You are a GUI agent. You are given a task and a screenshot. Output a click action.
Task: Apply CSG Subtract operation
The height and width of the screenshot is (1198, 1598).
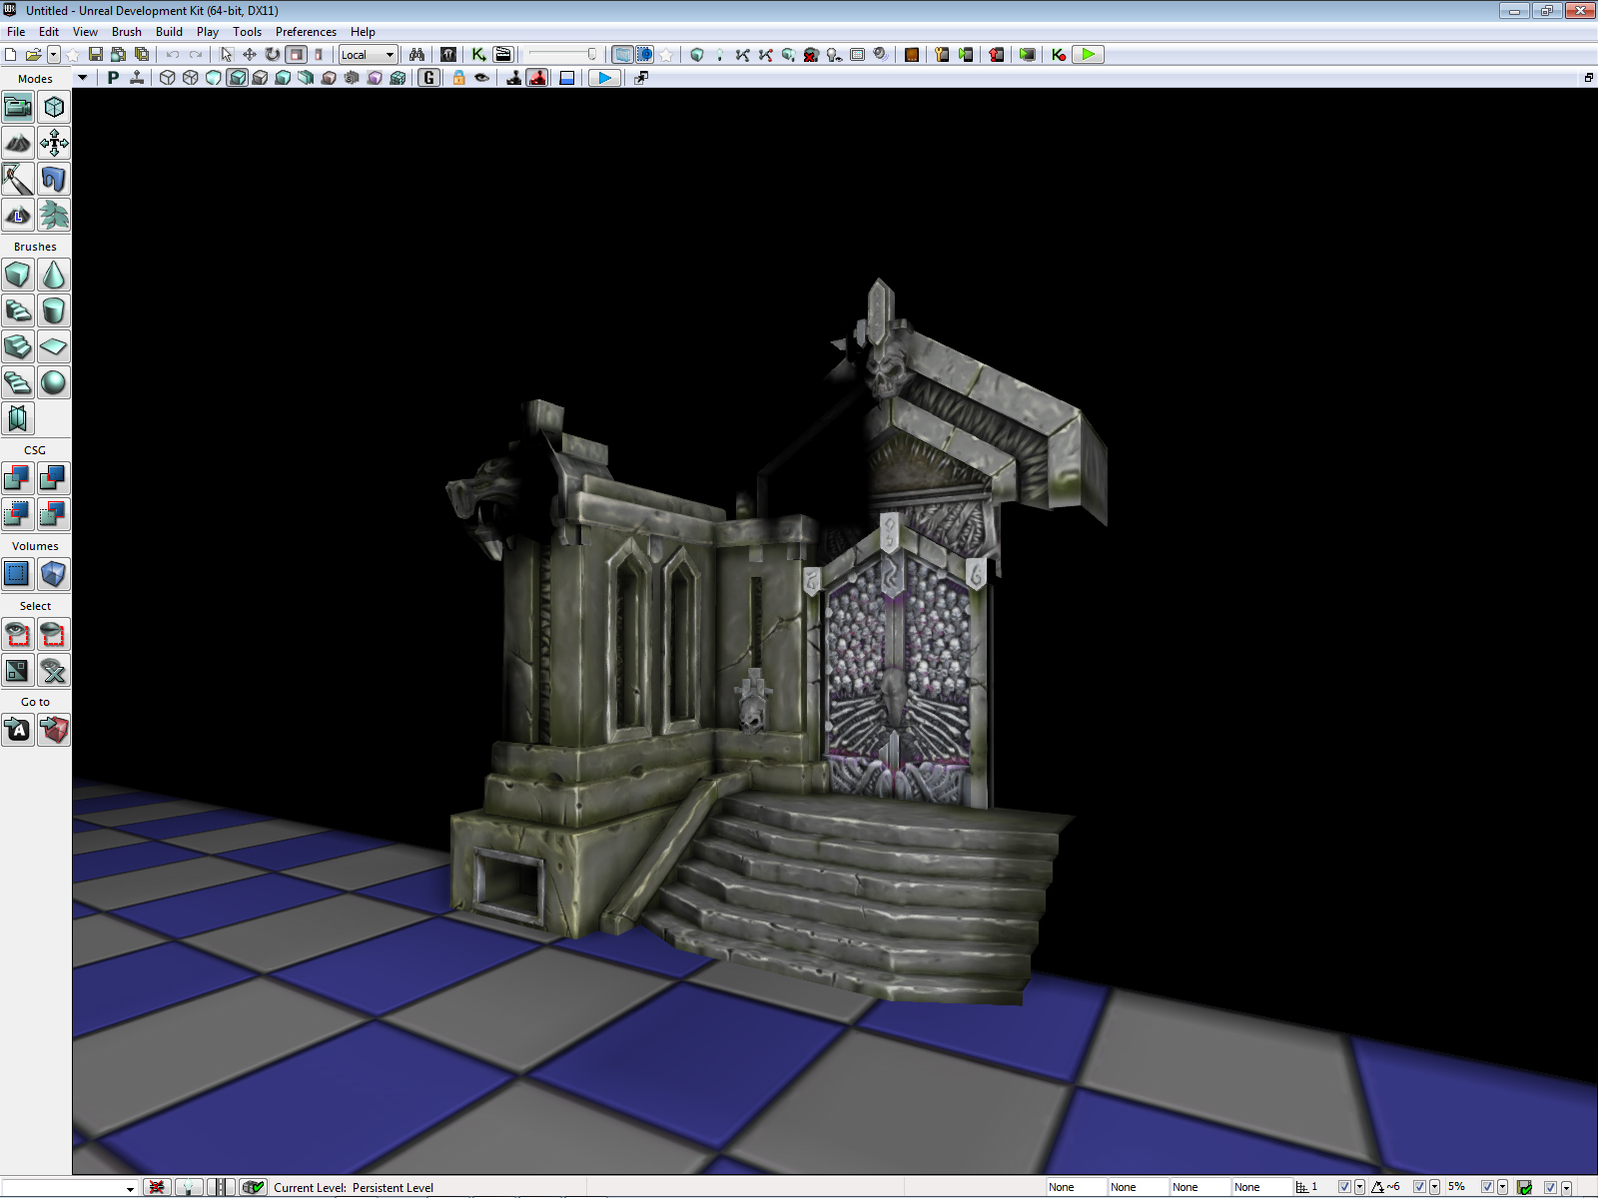(54, 478)
